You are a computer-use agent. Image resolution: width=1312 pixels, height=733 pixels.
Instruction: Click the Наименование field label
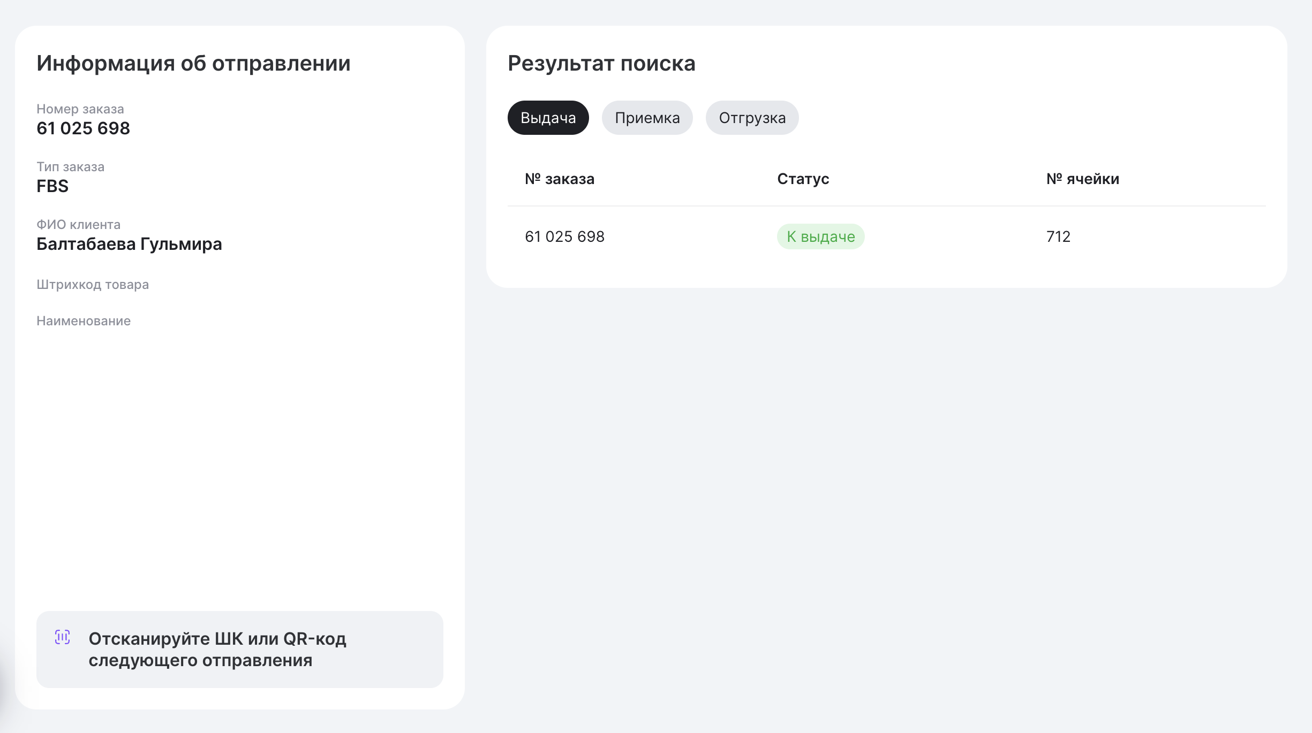tap(84, 321)
